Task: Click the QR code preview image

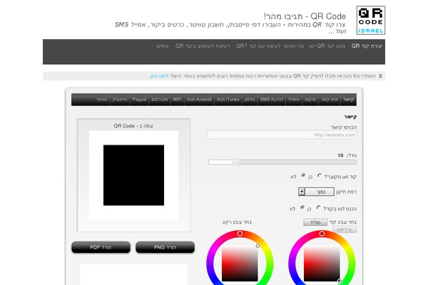Action: click(x=134, y=175)
